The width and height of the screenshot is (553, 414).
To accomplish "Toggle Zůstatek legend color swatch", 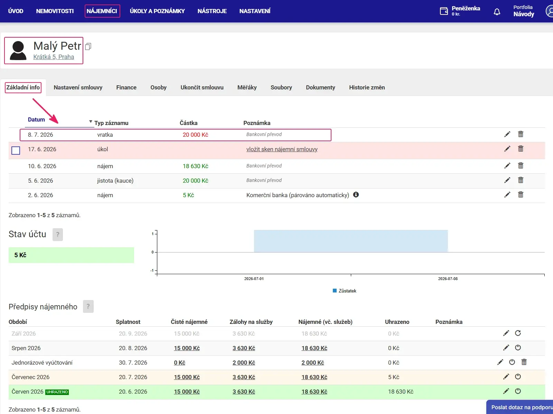I will point(335,291).
